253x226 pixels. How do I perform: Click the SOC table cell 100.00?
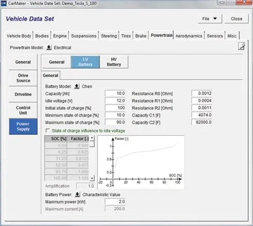(x=56, y=178)
